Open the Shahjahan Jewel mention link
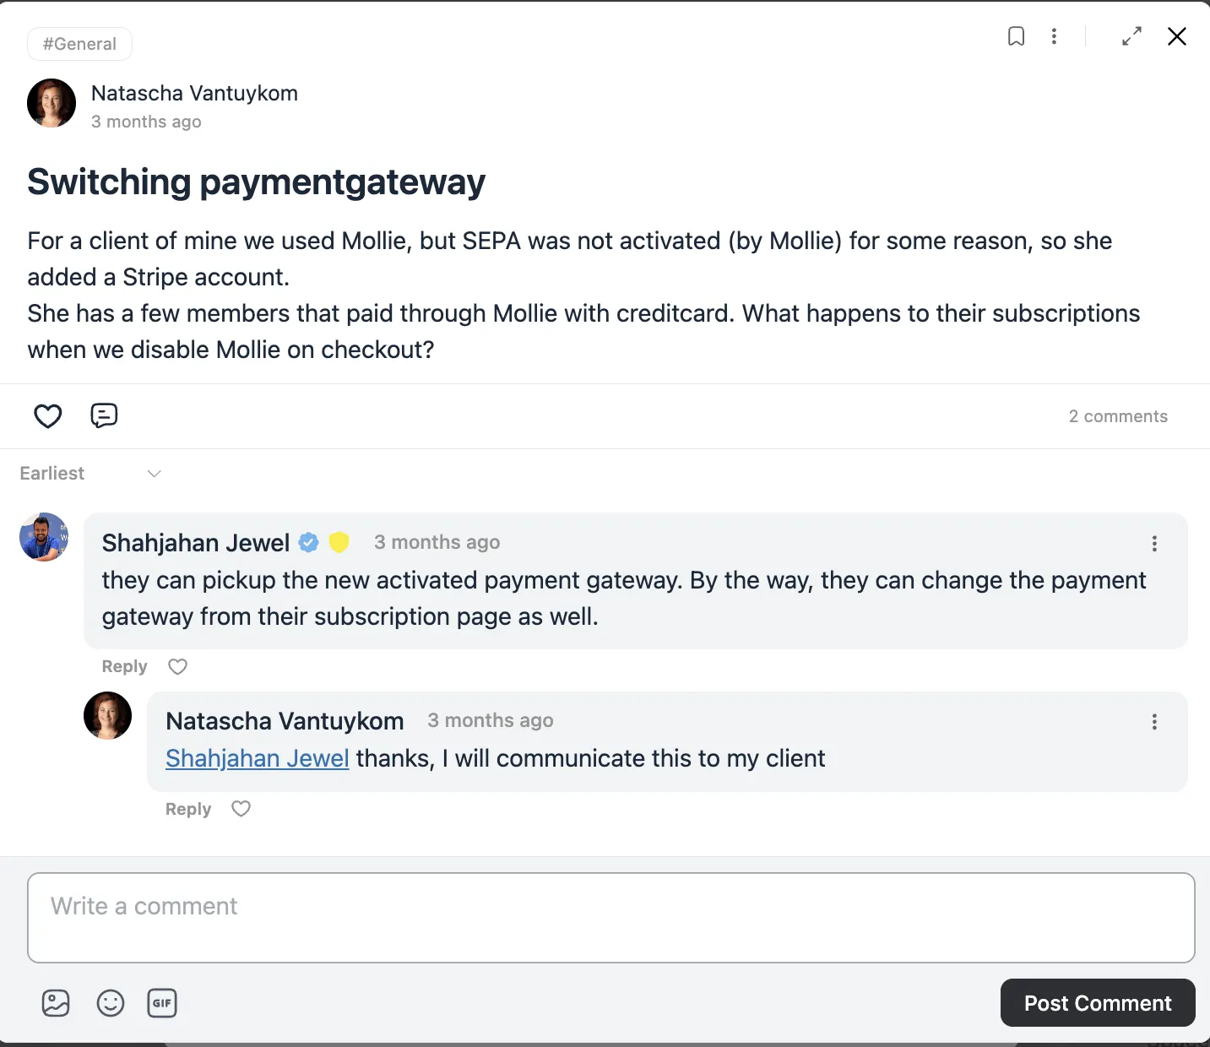The image size is (1210, 1047). coord(258,758)
